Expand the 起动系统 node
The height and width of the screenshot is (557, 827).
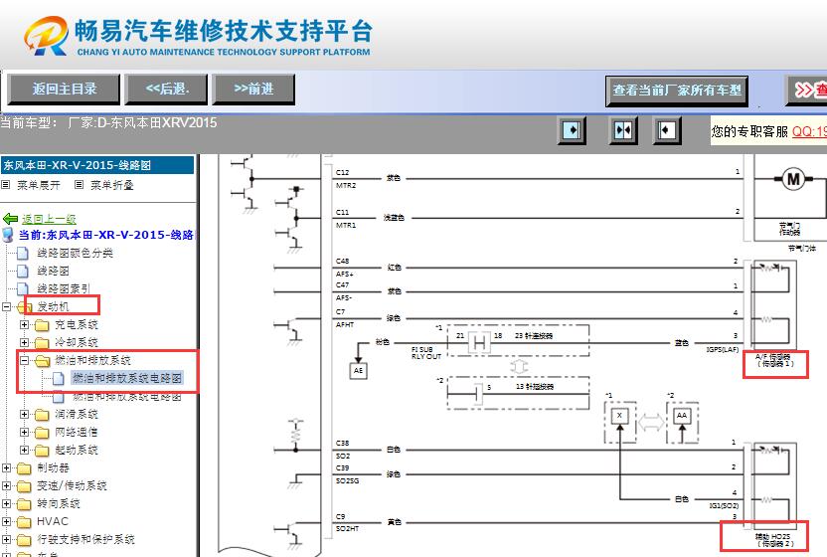pos(24,451)
